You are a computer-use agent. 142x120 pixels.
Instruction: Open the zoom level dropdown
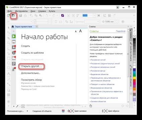coord(94,16)
